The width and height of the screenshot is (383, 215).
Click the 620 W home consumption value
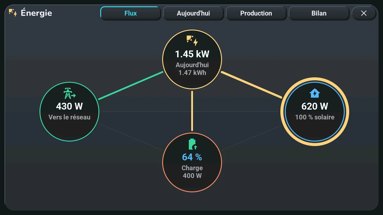315,106
